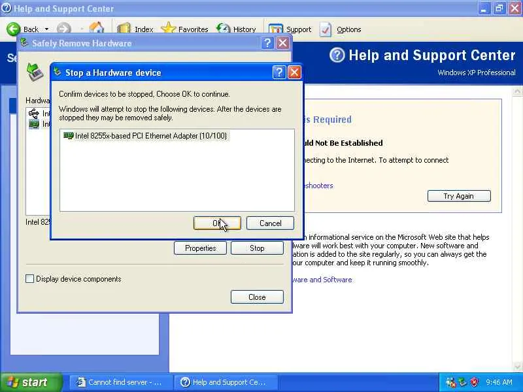
Task: Click the Safely Remove Hardware tray icon
Action: 462,382
